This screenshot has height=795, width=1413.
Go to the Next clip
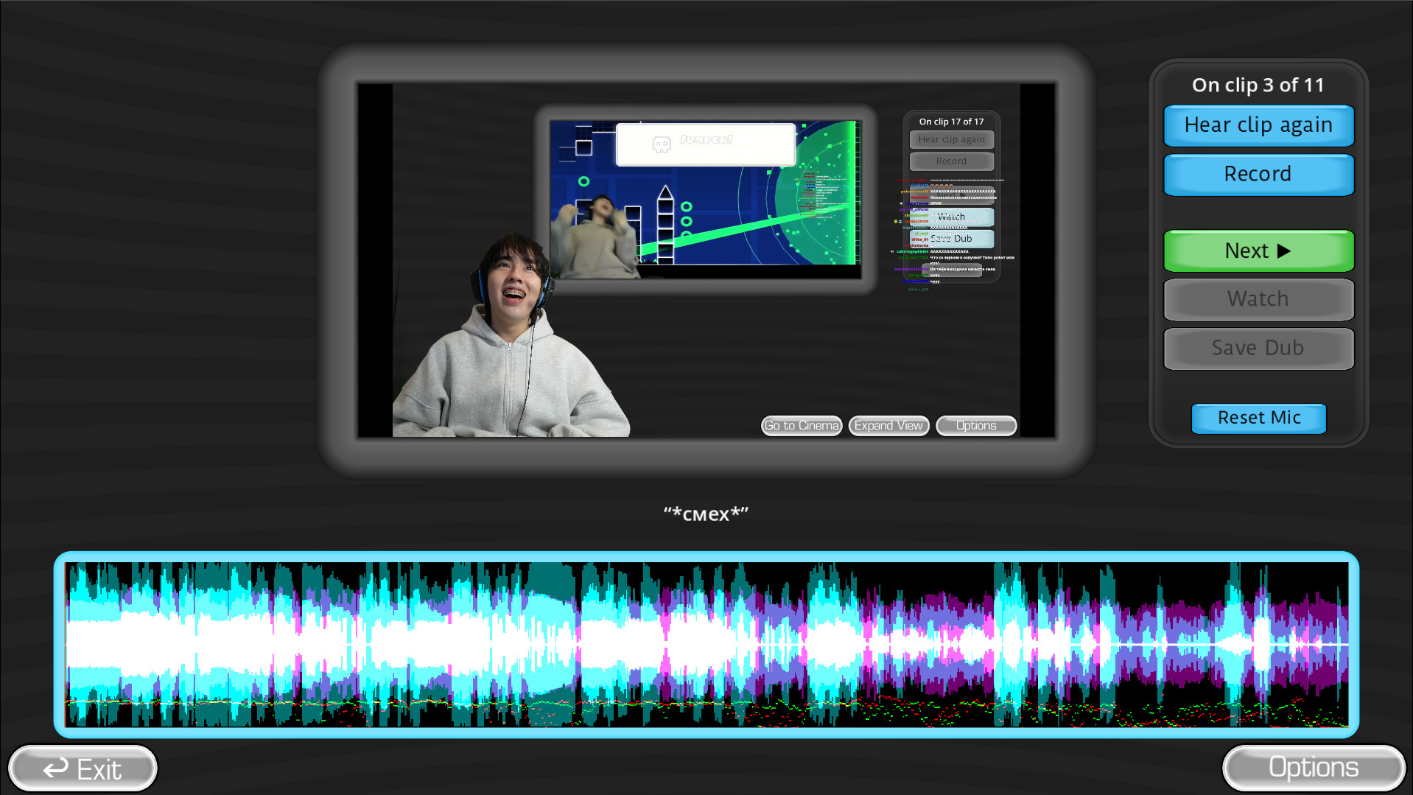1258,251
